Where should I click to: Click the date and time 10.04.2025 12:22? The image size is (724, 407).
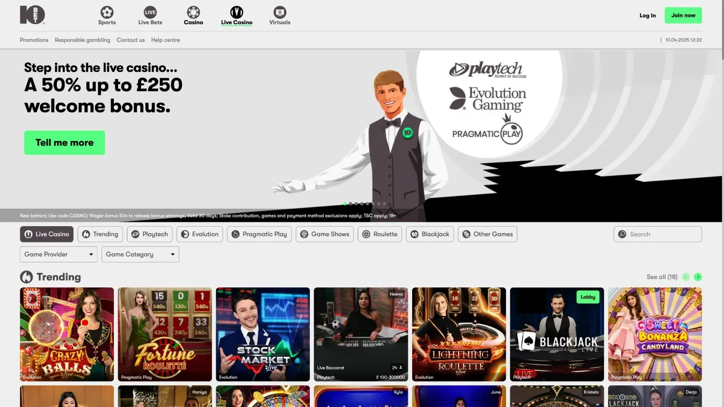coord(683,40)
